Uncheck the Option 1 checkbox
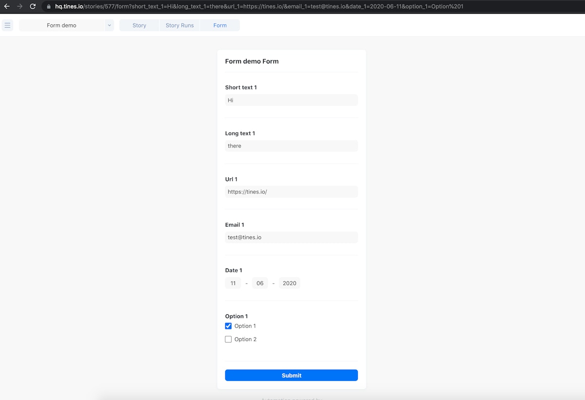Viewport: 585px width, 400px height. click(x=228, y=326)
